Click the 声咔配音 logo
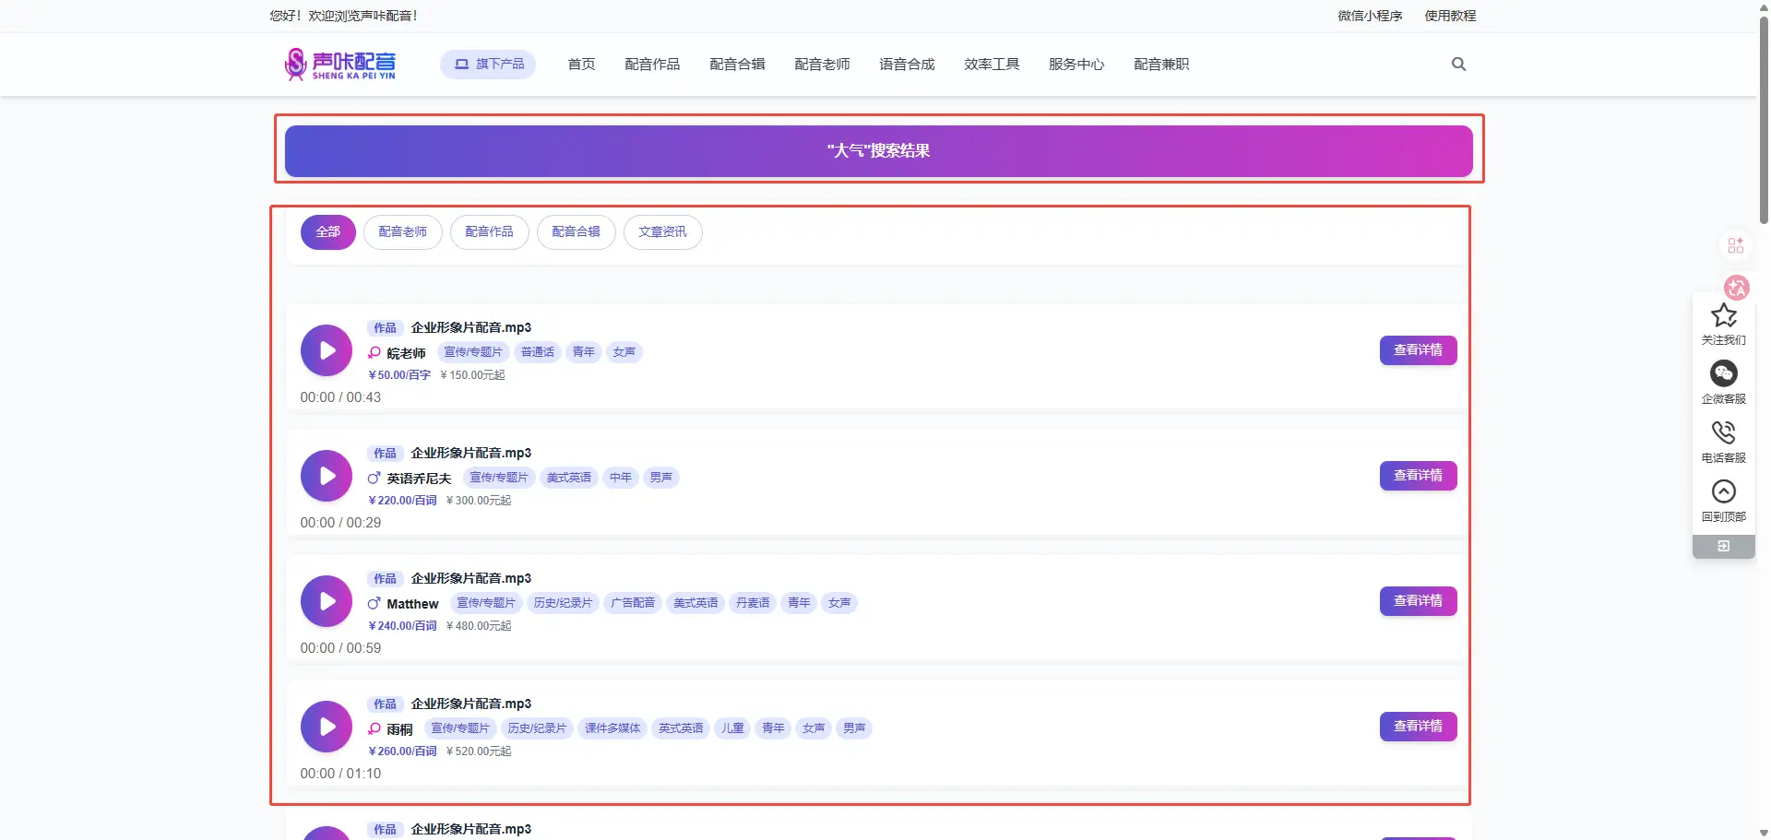Screen dimensions: 1771x840 340,65
